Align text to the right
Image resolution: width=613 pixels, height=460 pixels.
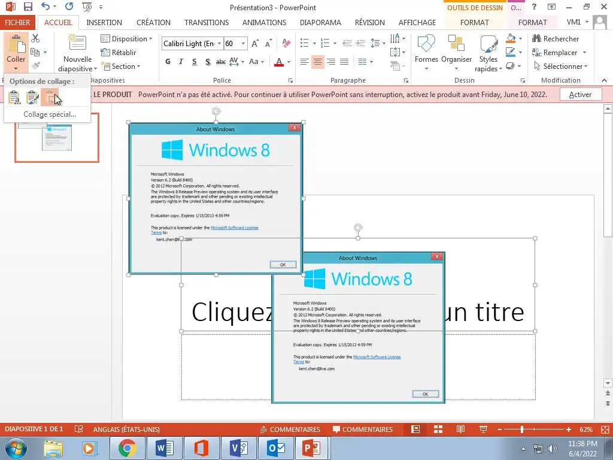330,62
